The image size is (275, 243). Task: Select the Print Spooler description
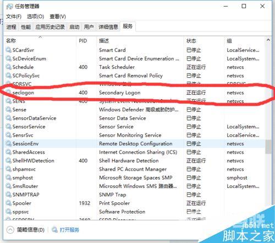pos(114,203)
